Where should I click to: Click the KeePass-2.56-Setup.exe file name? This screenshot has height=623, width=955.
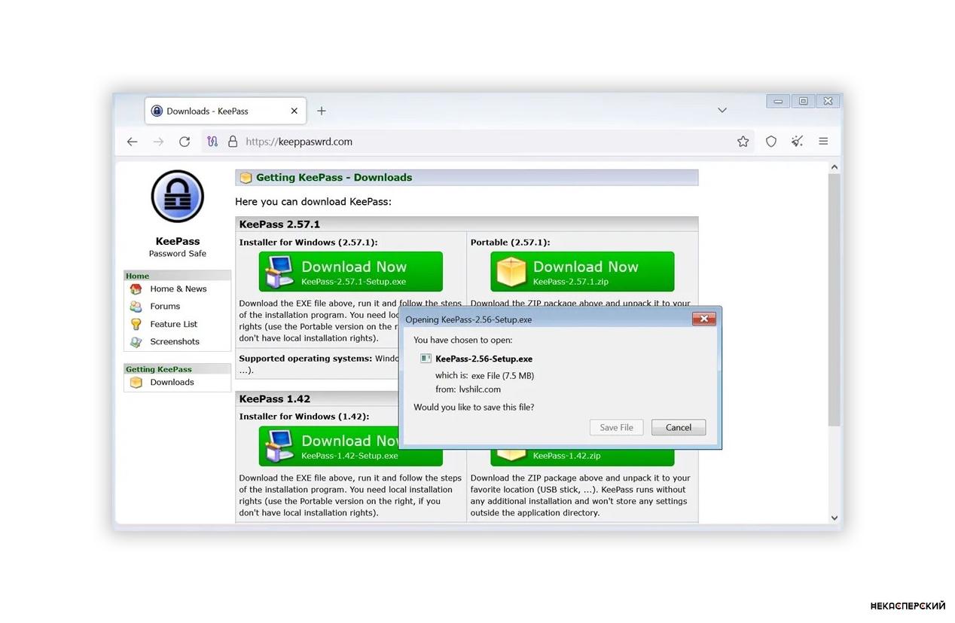(x=484, y=359)
